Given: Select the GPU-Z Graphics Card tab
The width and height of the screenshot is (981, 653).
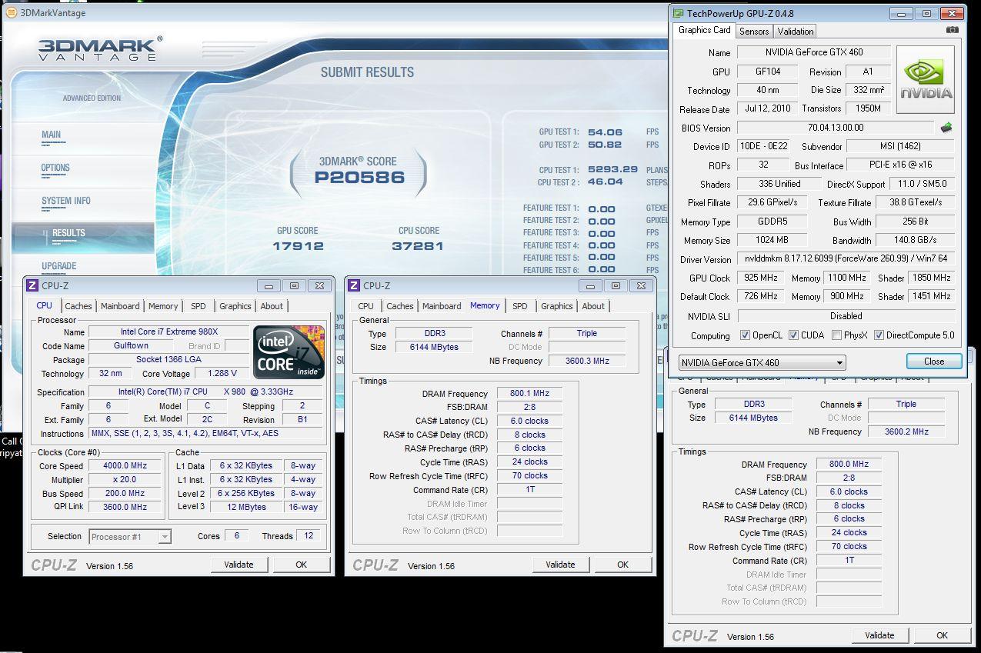Looking at the screenshot, I should pos(704,30).
